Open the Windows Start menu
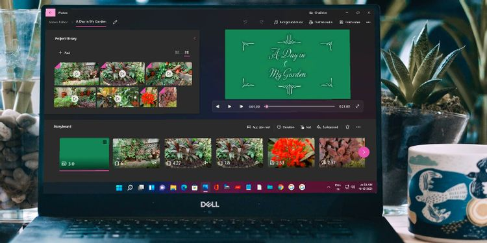The width and height of the screenshot is (487, 243). tap(119, 187)
